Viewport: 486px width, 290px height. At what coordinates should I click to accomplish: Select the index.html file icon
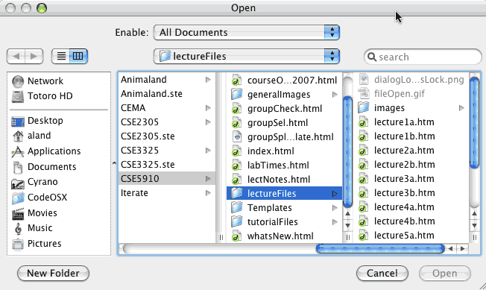coord(237,151)
